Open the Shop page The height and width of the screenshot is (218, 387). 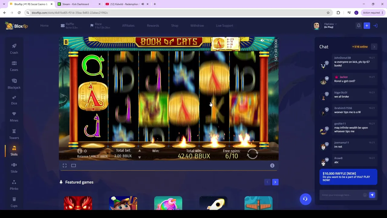point(175,26)
